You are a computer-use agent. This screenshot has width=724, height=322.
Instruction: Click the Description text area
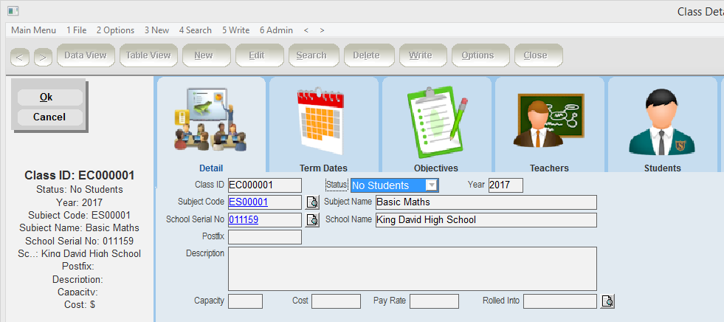pos(413,269)
